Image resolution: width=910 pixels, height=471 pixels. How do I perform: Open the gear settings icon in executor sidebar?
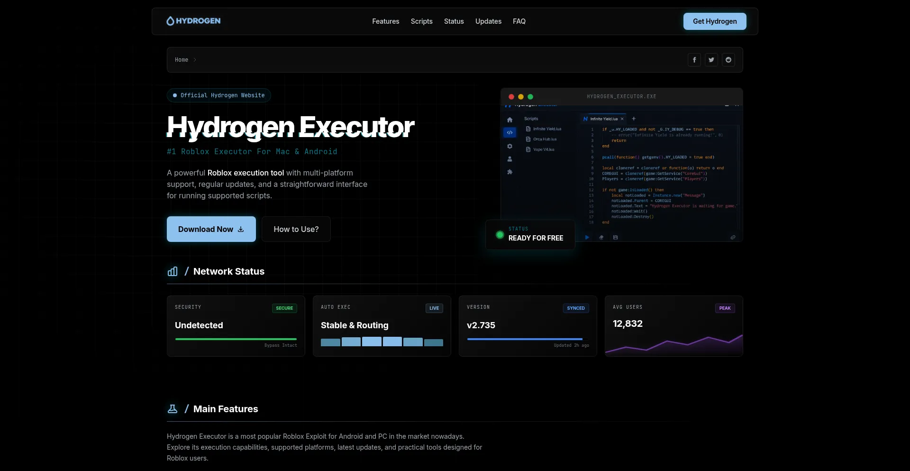pos(510,146)
